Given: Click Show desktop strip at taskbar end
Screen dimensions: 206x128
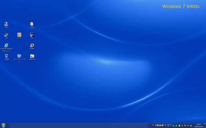Looking at the screenshot, I should tap(205, 126).
